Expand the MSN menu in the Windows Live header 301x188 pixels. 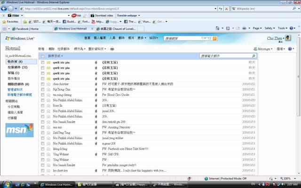154,38
